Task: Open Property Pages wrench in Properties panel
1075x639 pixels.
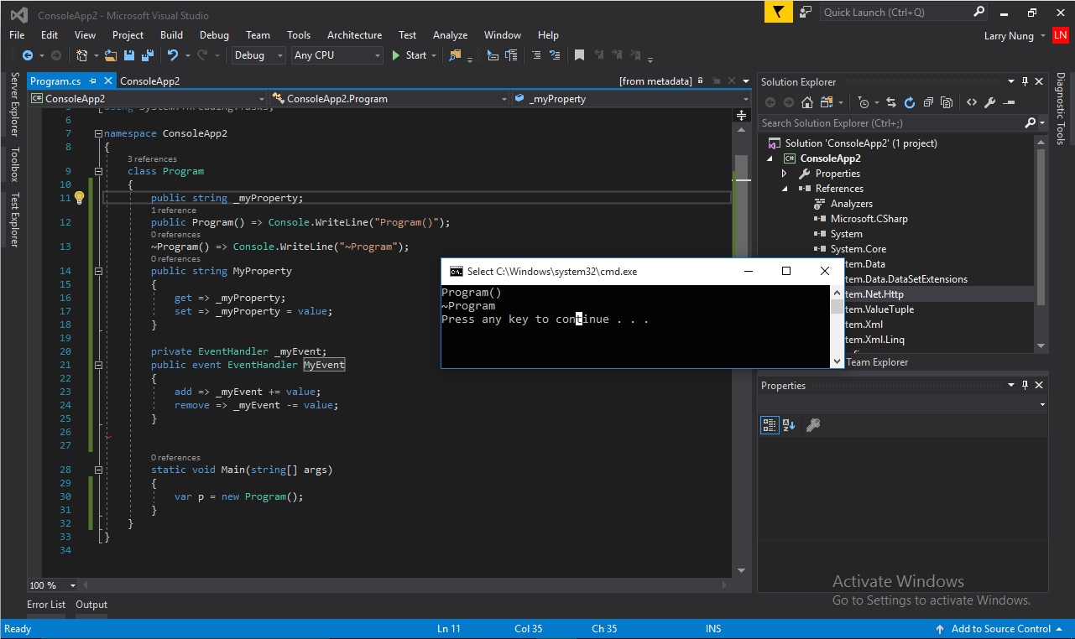Action: coord(812,425)
